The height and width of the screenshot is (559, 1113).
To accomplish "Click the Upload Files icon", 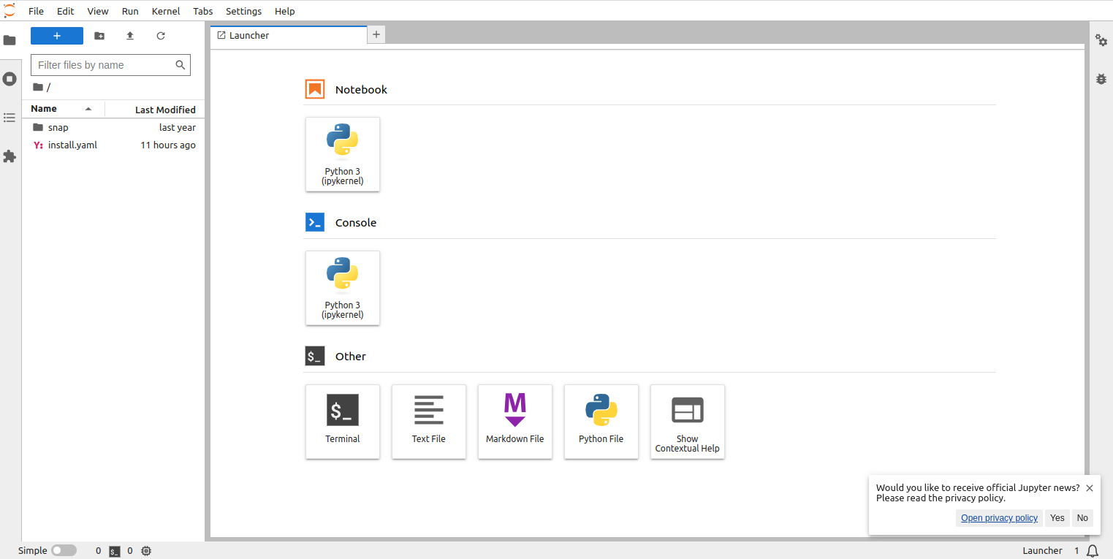I will tap(130, 36).
